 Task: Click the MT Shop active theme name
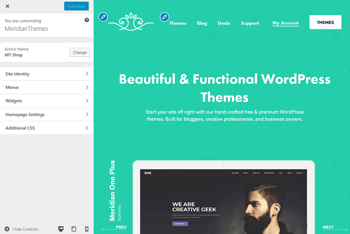(14, 55)
